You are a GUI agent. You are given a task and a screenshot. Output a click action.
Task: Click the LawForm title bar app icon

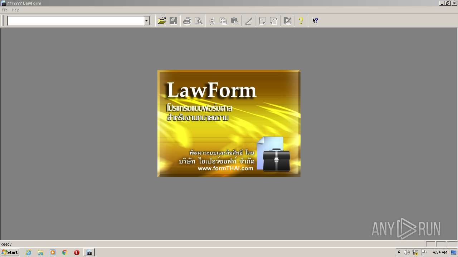point(3,3)
